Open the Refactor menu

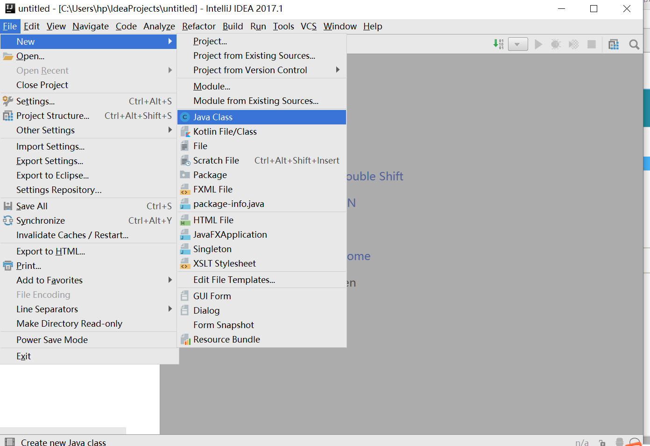(199, 26)
